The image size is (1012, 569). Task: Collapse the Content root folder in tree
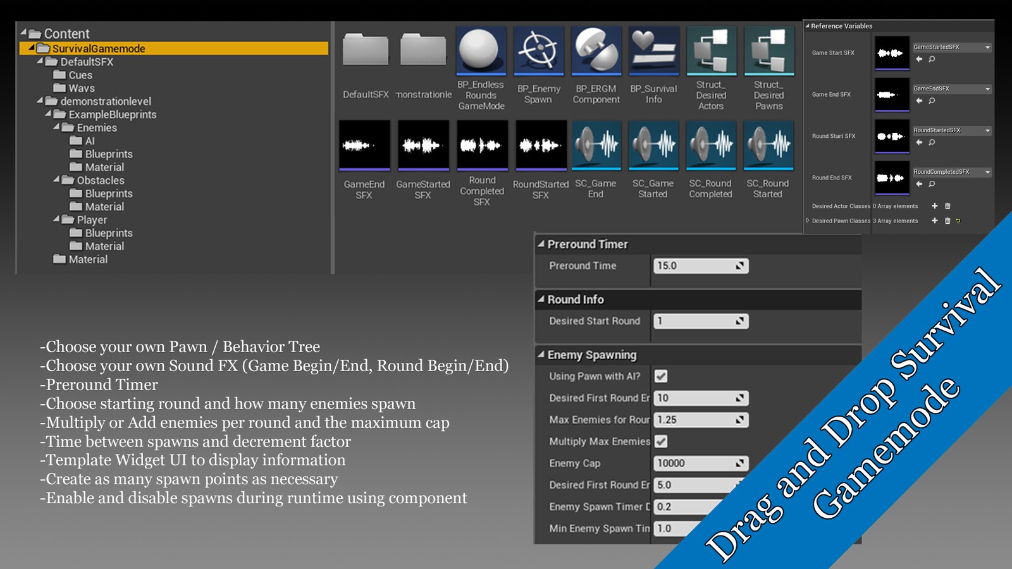[x=23, y=32]
